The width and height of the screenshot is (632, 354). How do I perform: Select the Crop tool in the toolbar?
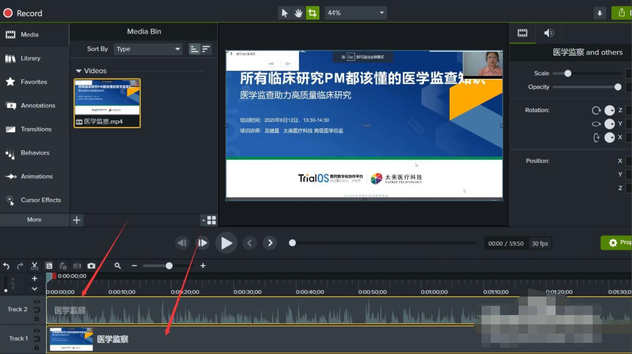point(313,13)
